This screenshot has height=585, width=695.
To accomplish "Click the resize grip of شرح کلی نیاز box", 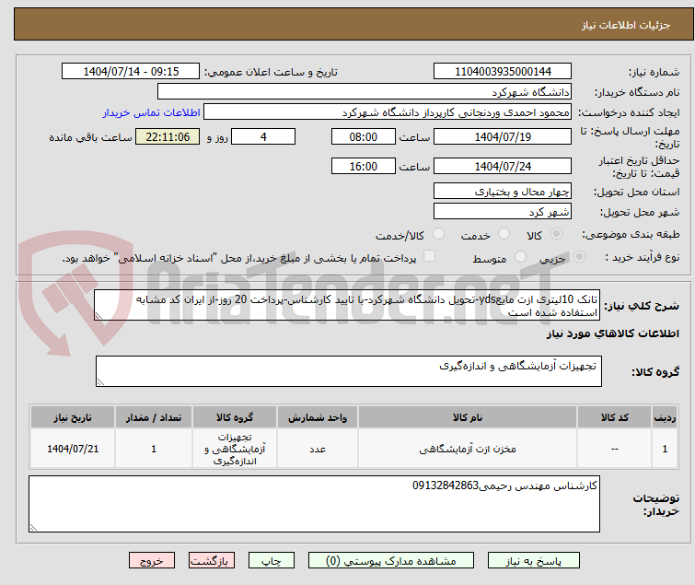I will point(98,315).
